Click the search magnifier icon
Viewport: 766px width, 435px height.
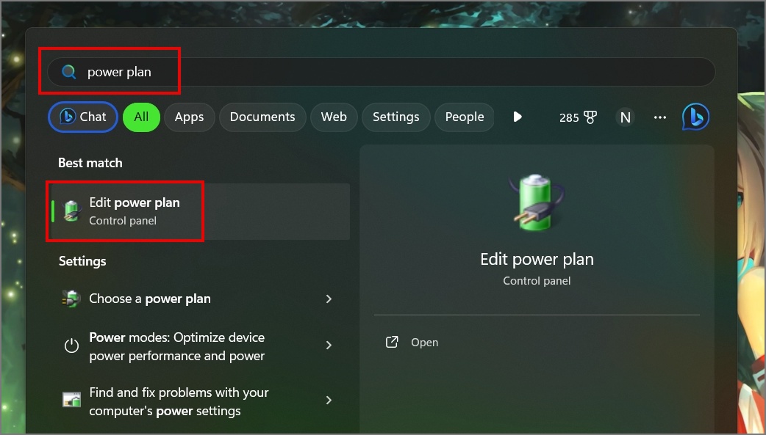click(x=69, y=72)
